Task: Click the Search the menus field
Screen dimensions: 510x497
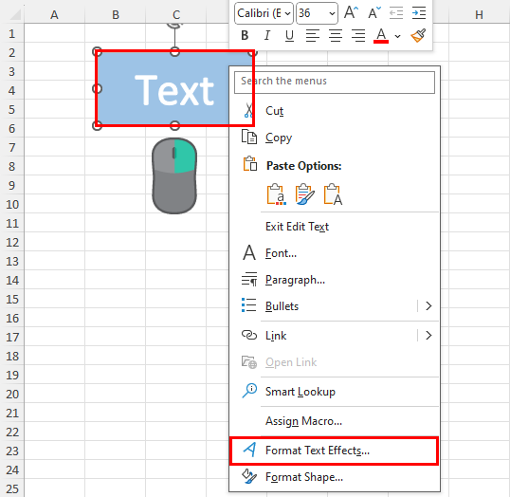Action: click(335, 83)
